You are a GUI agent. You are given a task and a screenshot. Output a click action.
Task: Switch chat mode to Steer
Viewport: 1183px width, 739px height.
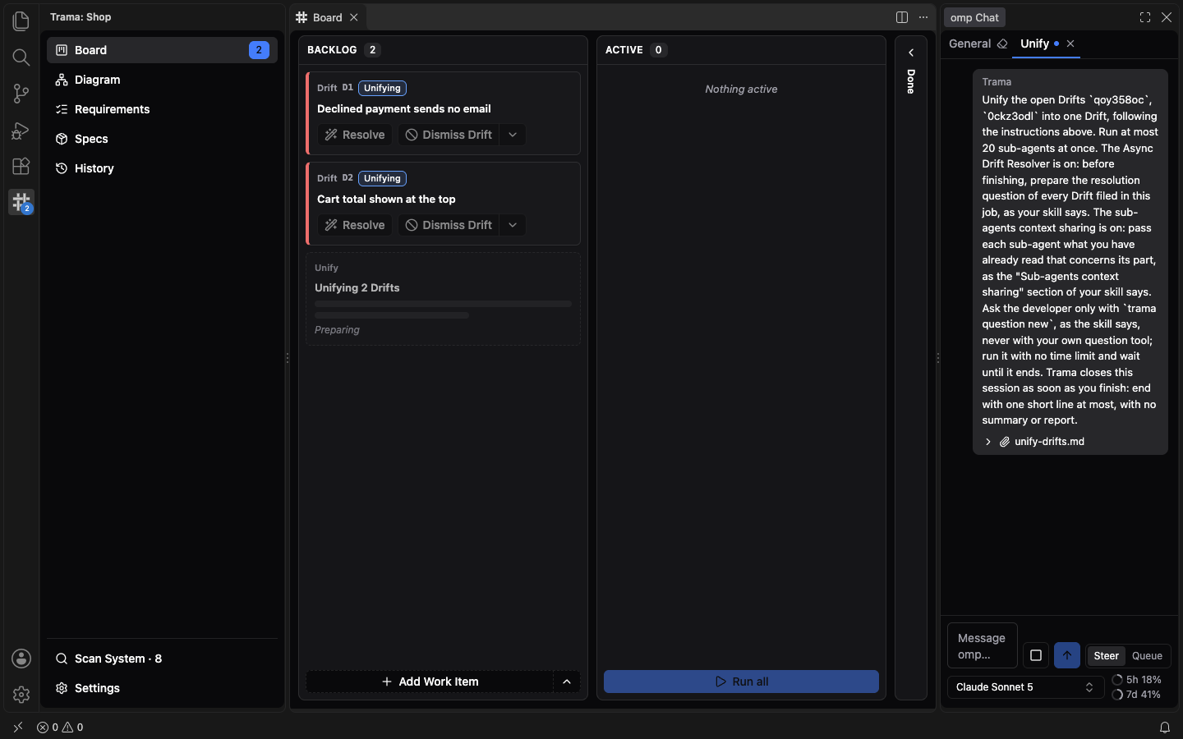1106,655
